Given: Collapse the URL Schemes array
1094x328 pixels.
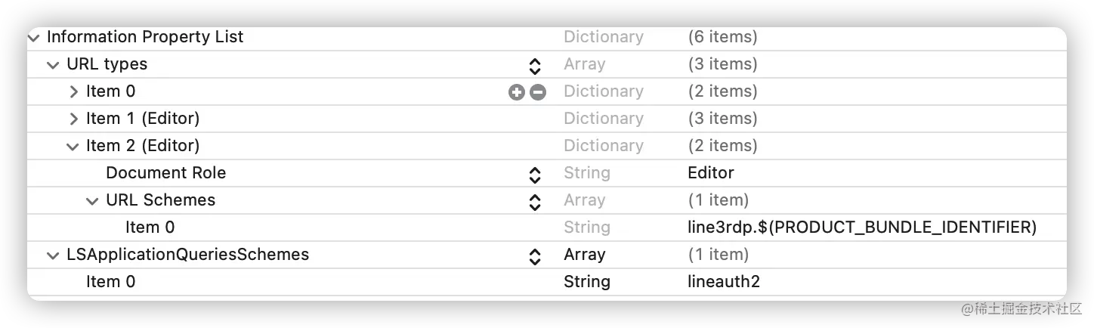Looking at the screenshot, I should click(92, 201).
